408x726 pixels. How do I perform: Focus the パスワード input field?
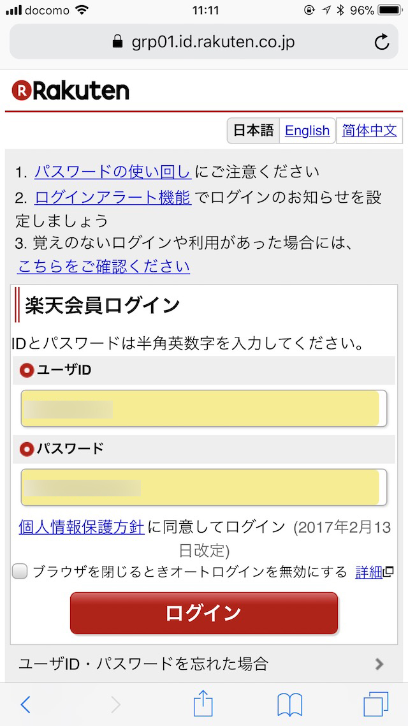(x=204, y=487)
